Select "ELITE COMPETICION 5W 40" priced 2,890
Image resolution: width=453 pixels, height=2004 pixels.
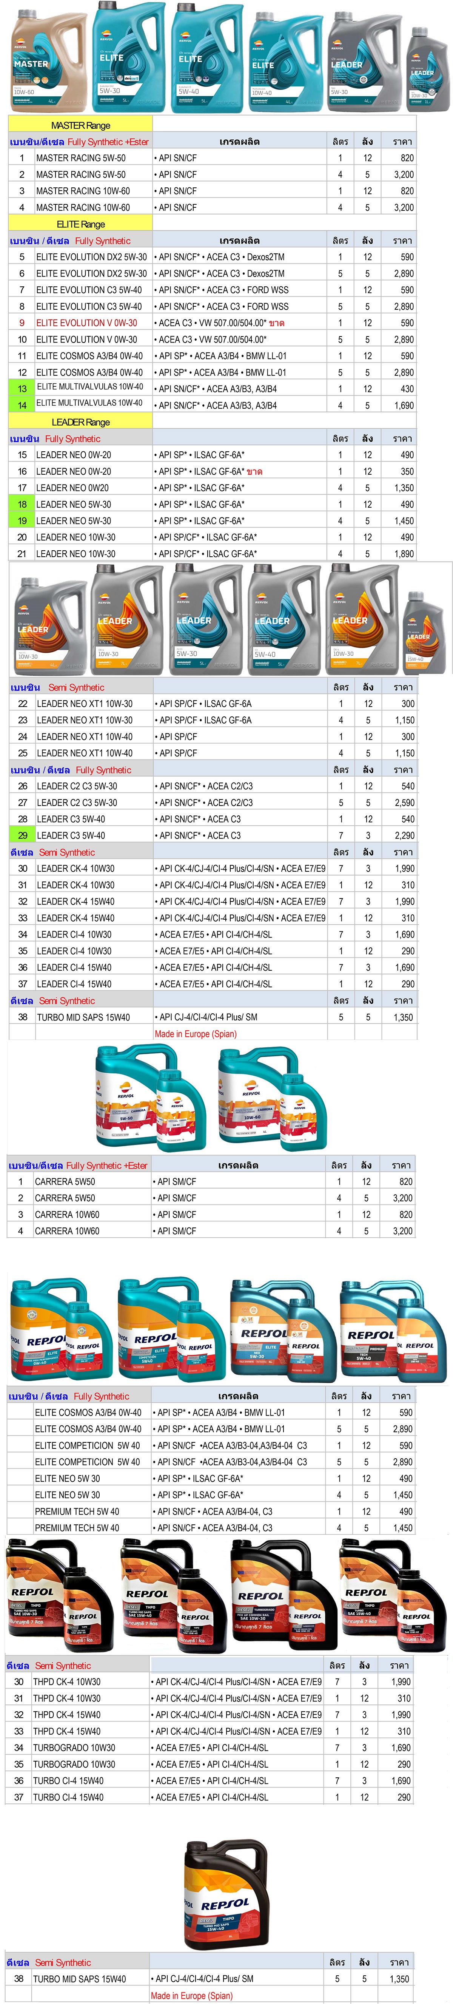[x=88, y=1462]
